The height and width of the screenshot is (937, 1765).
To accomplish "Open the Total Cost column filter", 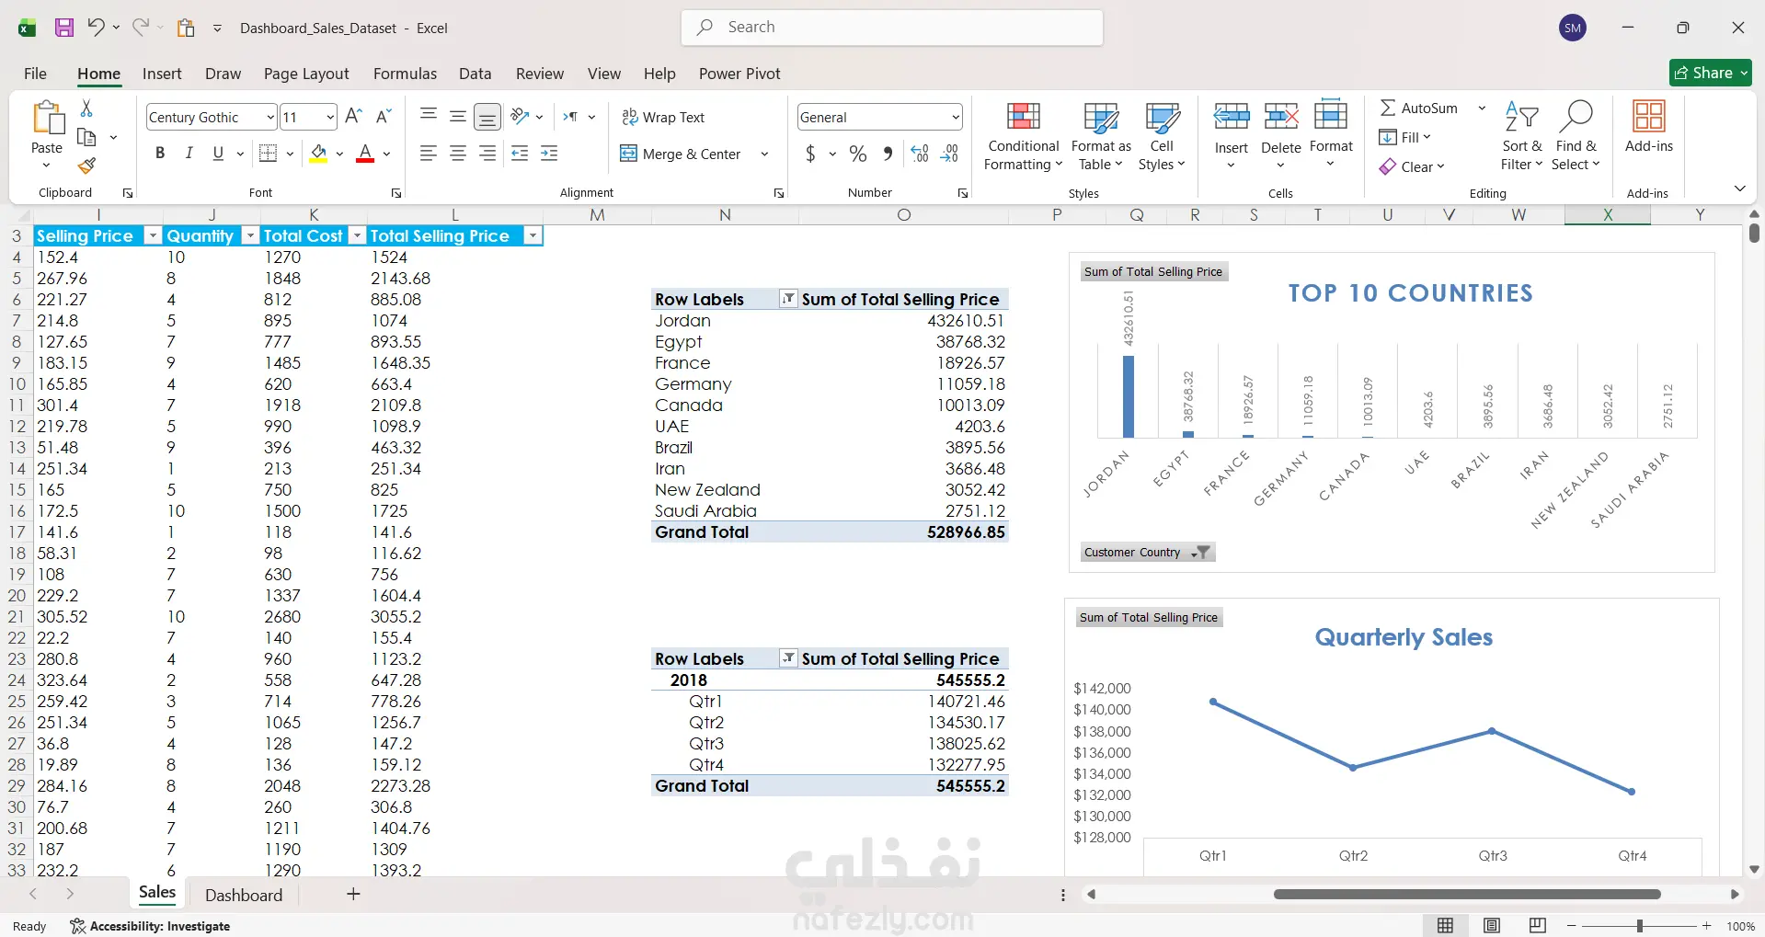I will (358, 236).
